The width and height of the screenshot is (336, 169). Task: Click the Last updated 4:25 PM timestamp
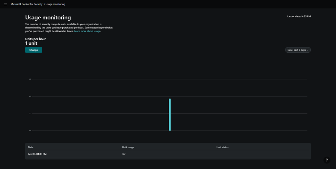(299, 16)
